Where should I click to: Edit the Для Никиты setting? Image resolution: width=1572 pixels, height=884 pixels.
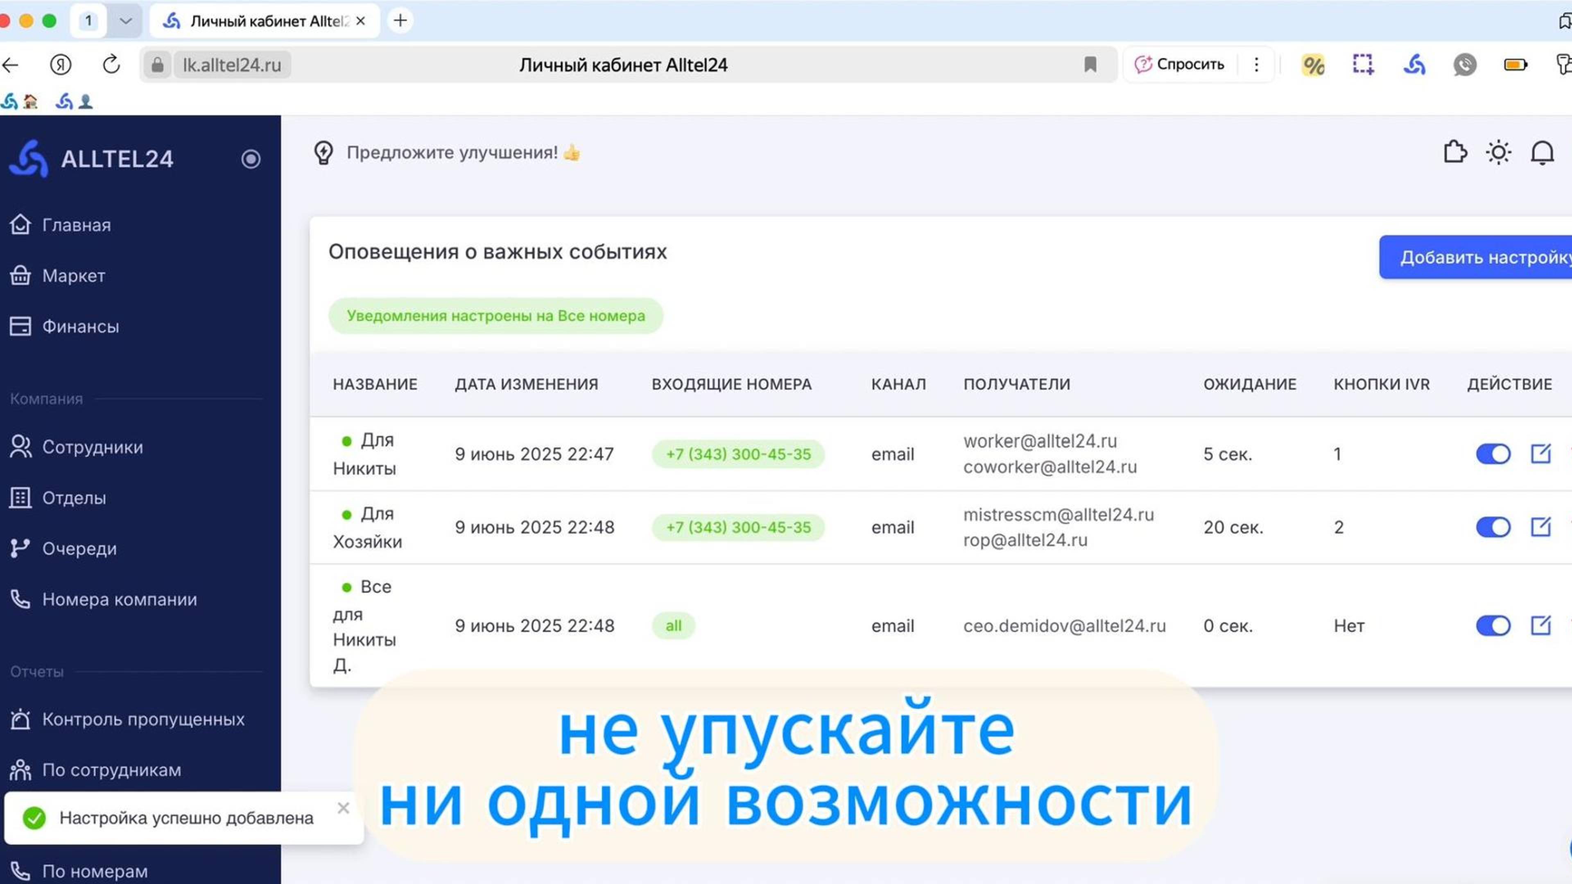1540,453
